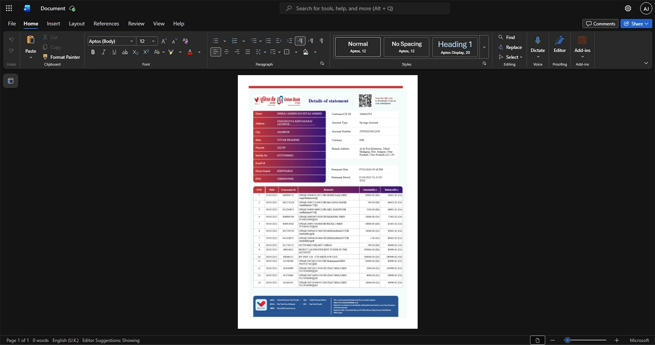
Task: Set right-to-left text direction
Action: (311, 41)
